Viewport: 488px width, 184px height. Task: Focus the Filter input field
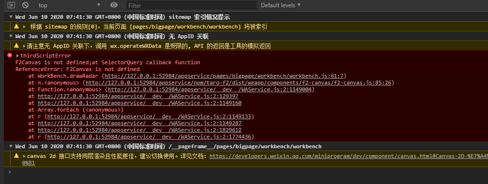pos(192,5)
